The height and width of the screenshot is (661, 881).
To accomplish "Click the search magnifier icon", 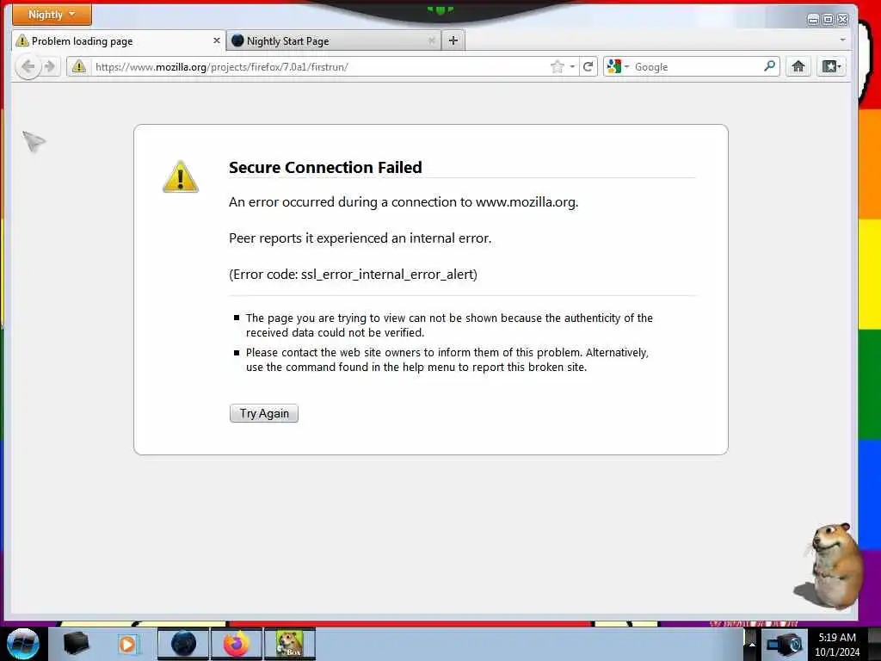I will click(770, 66).
